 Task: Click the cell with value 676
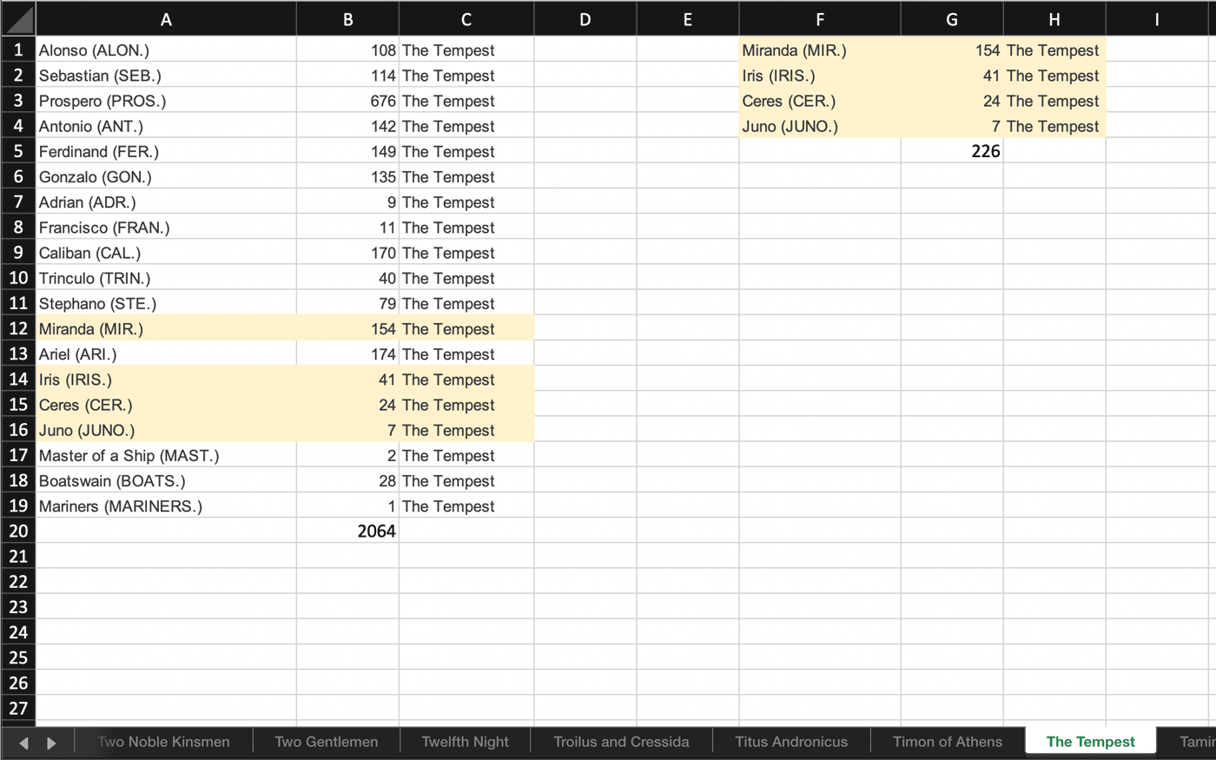coord(347,101)
